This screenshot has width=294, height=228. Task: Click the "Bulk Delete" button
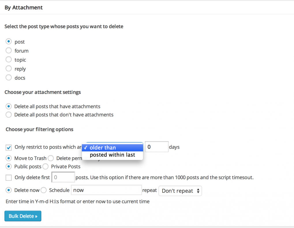point(23,216)
